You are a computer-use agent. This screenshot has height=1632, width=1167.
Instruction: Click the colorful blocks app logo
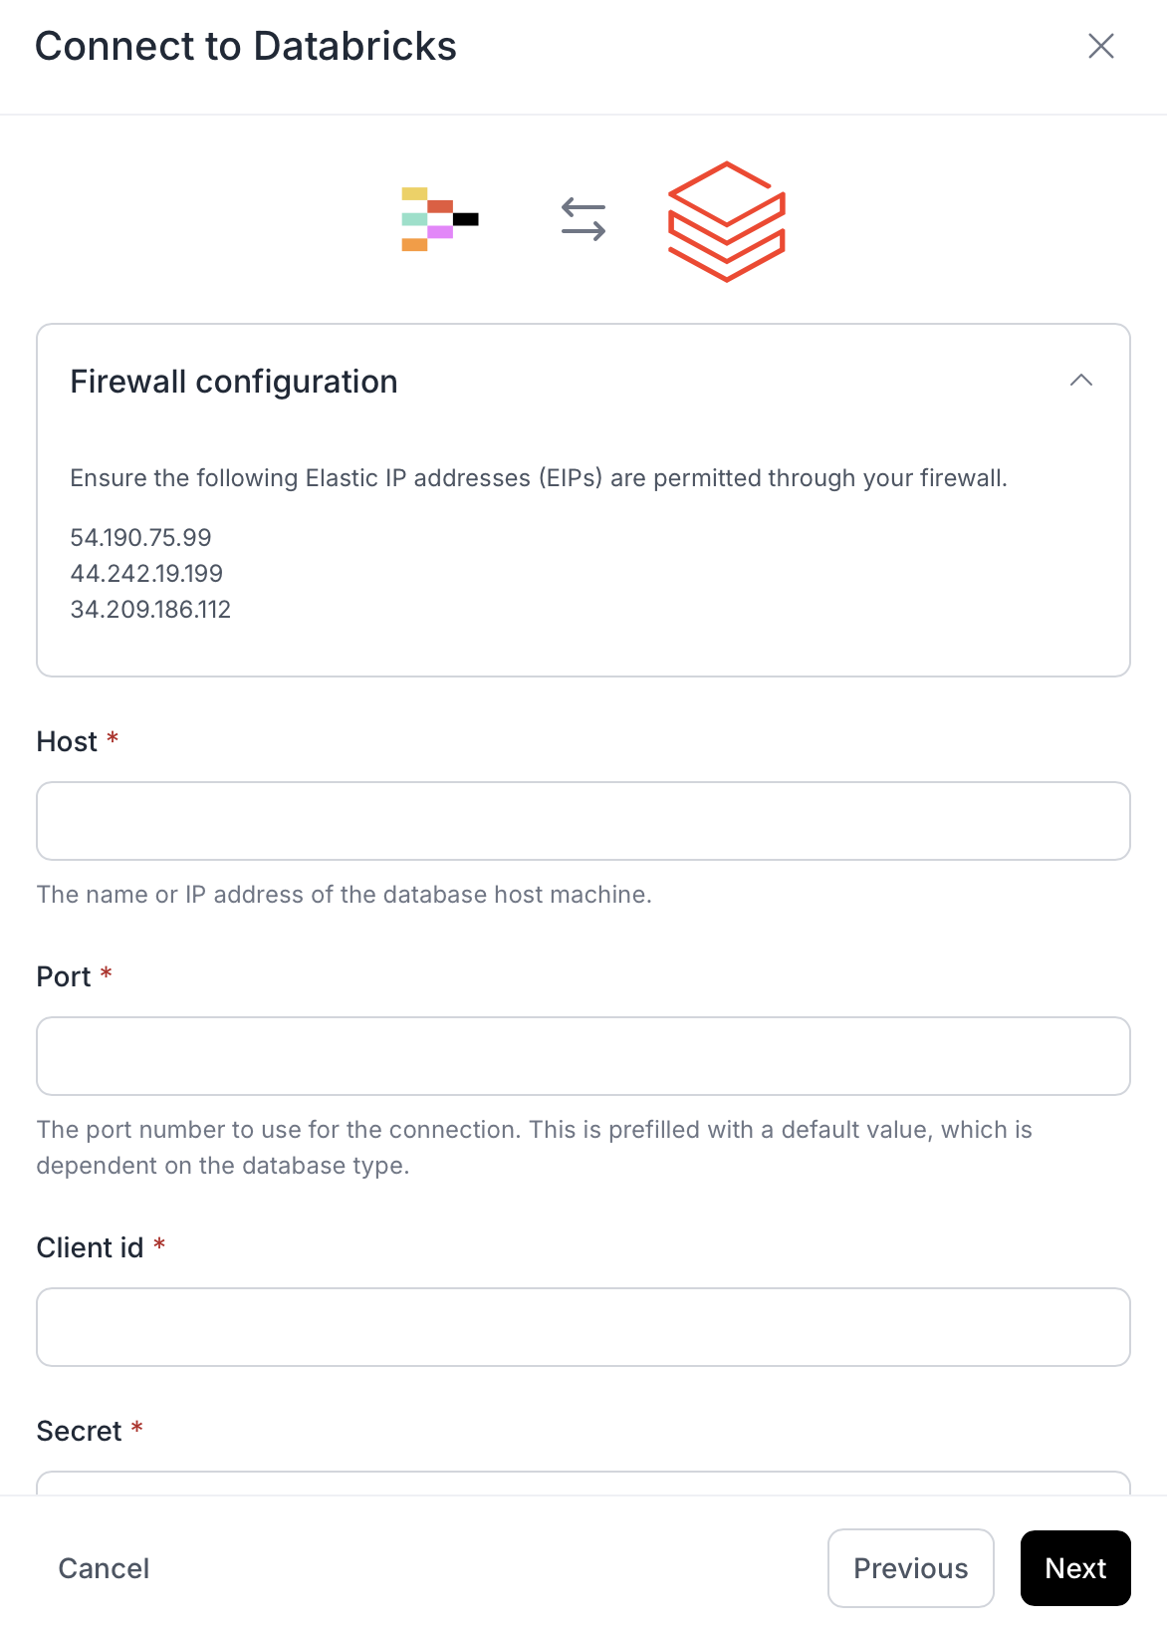point(439,219)
